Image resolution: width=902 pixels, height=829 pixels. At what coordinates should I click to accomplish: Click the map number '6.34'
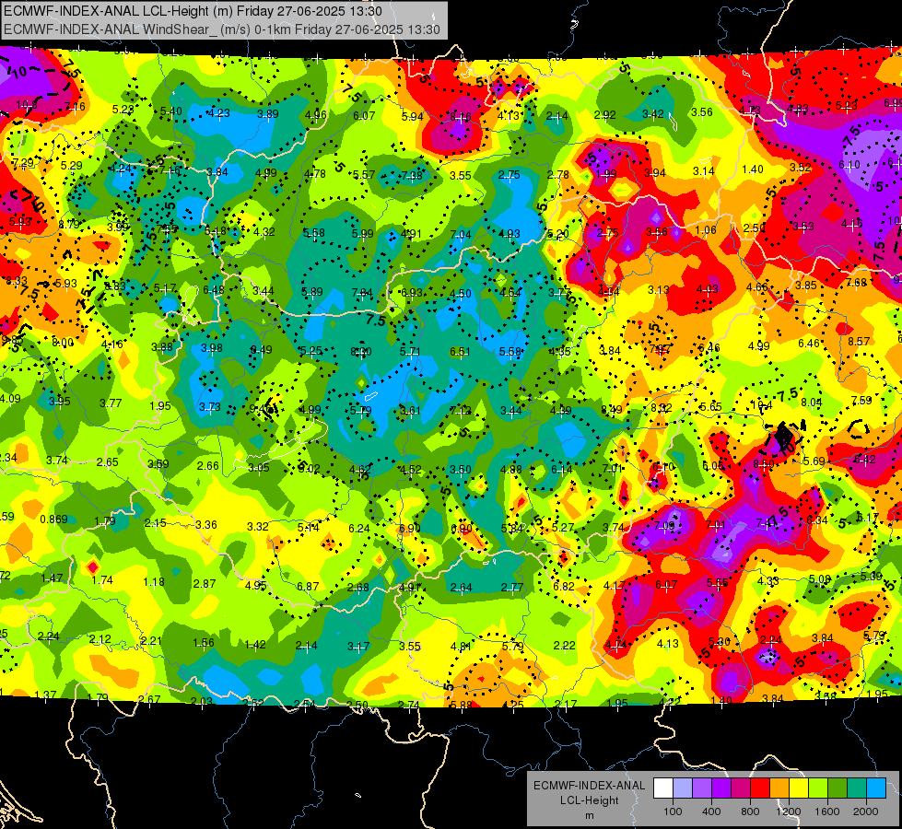(x=817, y=520)
